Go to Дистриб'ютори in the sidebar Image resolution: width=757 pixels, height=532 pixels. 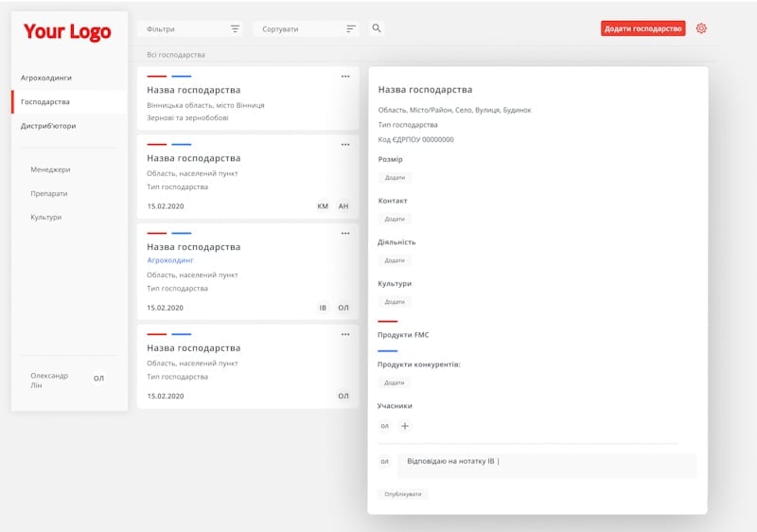click(x=48, y=125)
